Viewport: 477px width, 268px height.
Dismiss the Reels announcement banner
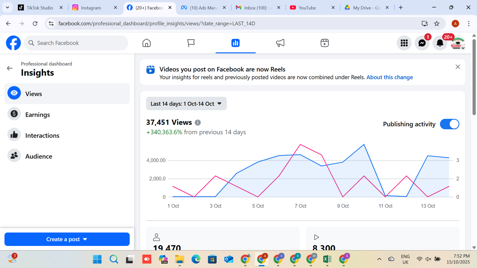click(458, 67)
